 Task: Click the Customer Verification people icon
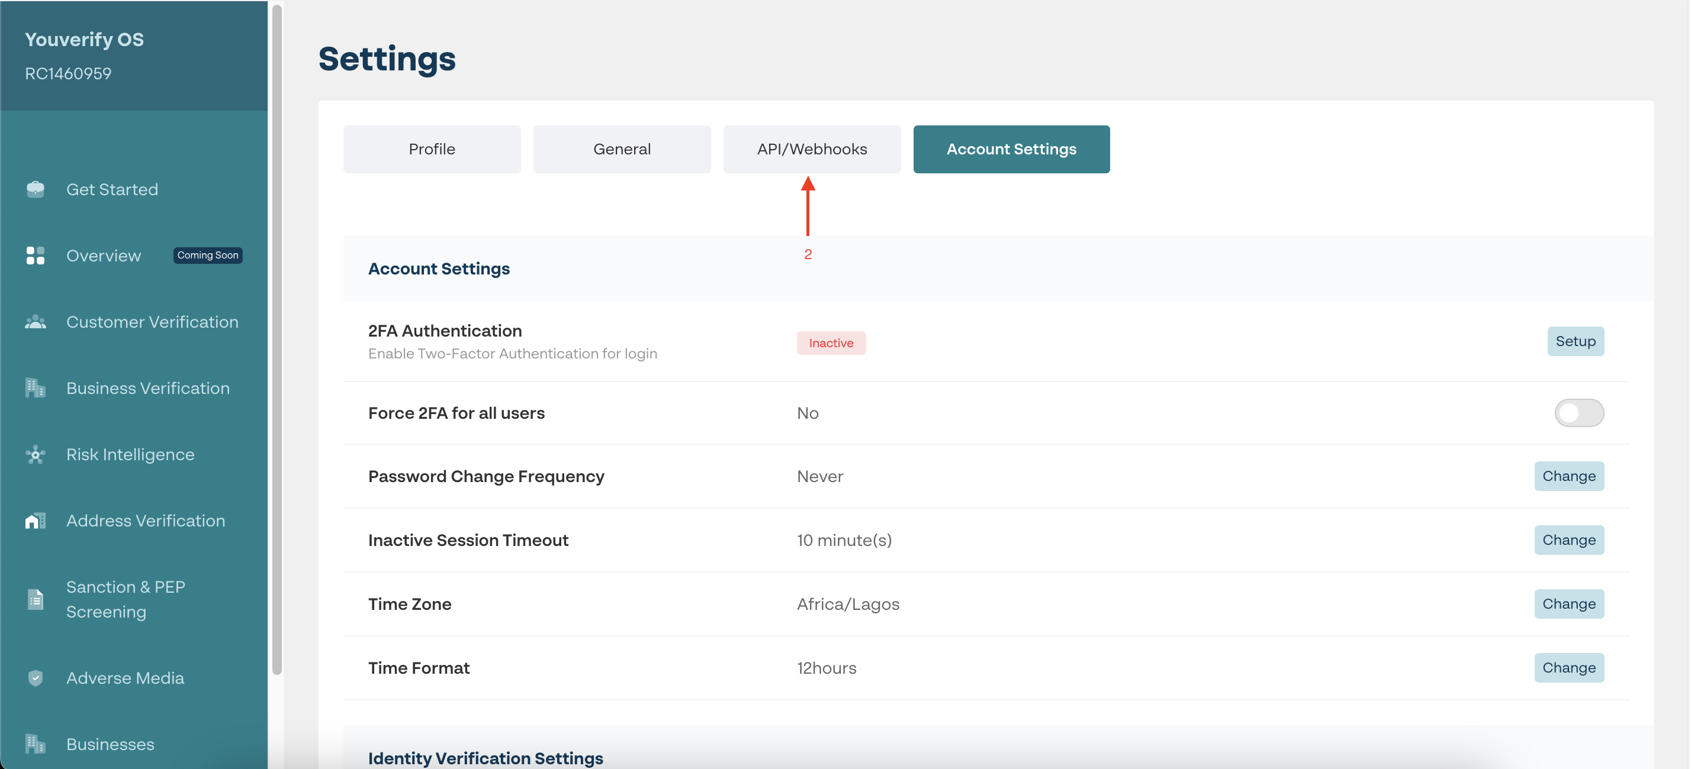(x=36, y=322)
